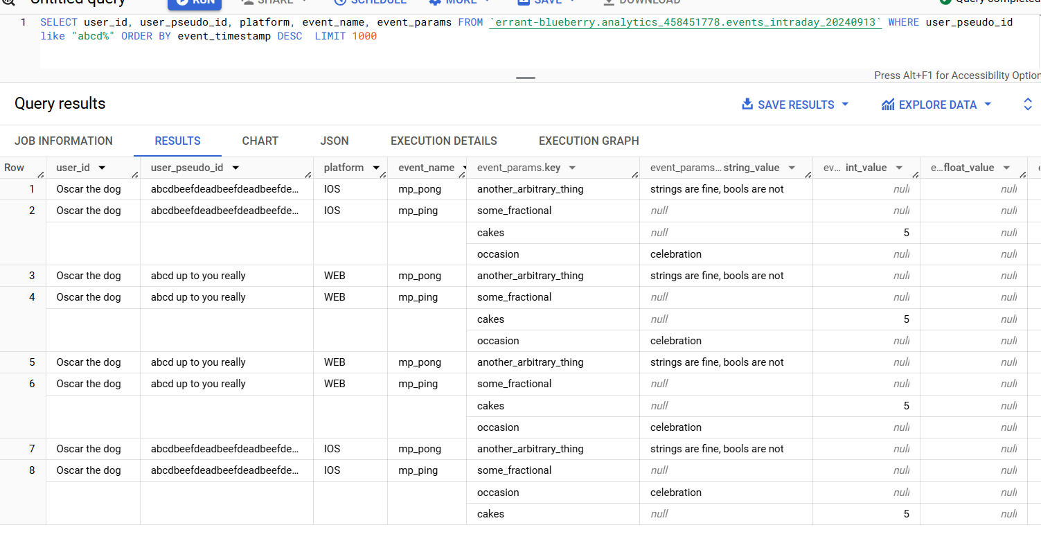
Task: Click the occasion key in row 8
Action: (x=498, y=493)
